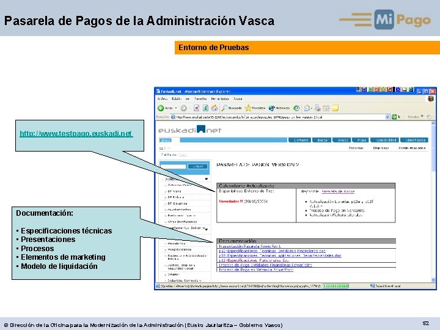The height and width of the screenshot is (330, 440).
Task: Open the address bar dropdown arrow
Action: click(x=387, y=117)
